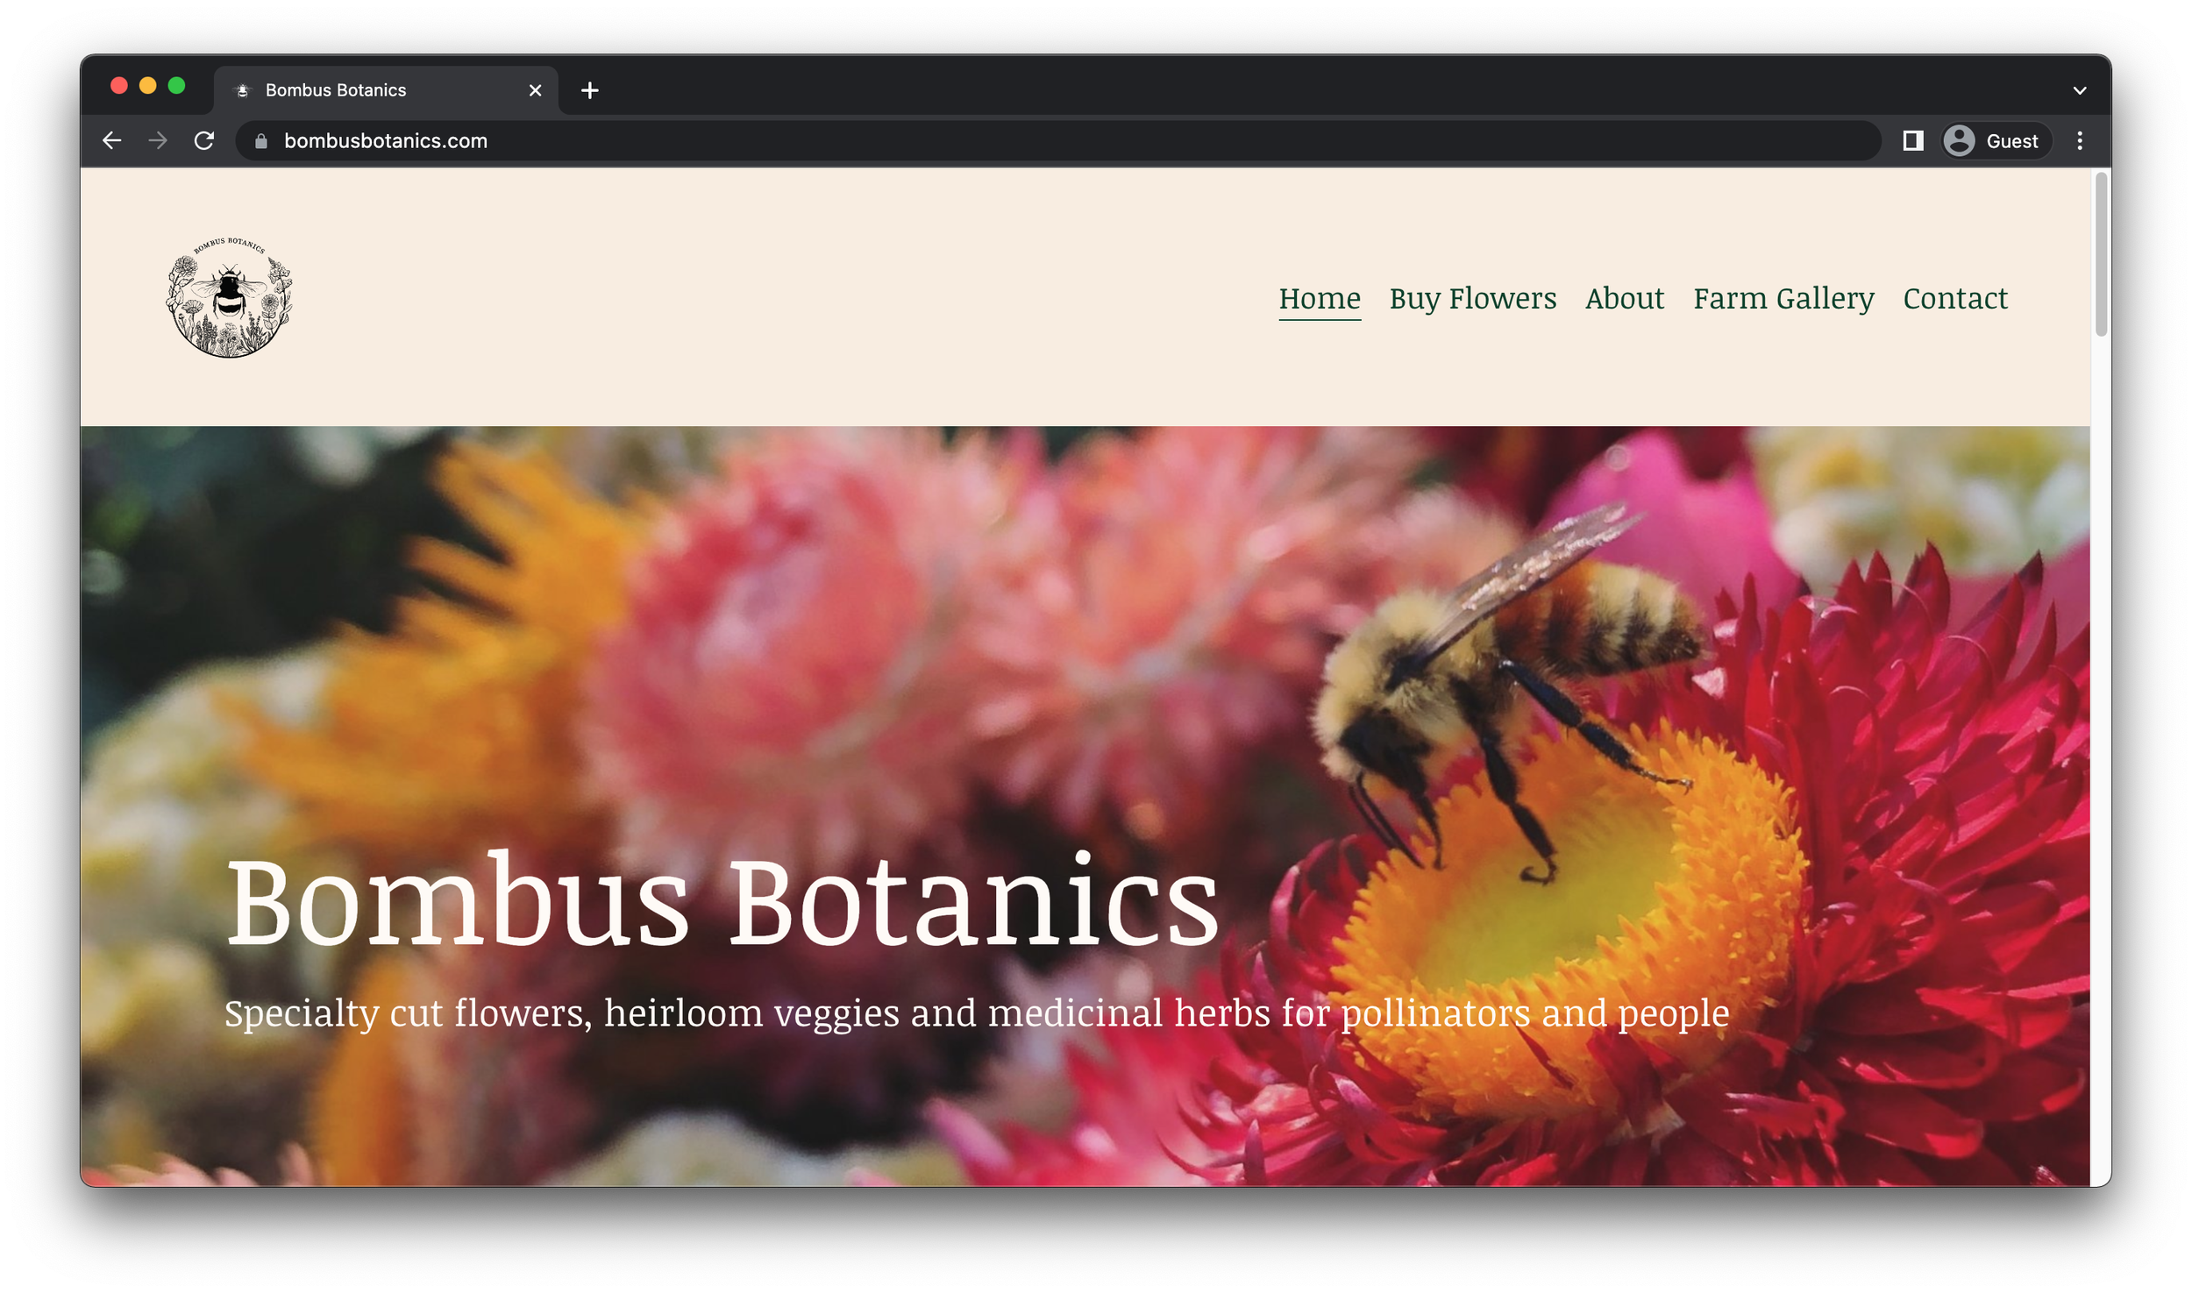Click the browser back arrow
The image size is (2192, 1293).
[111, 140]
